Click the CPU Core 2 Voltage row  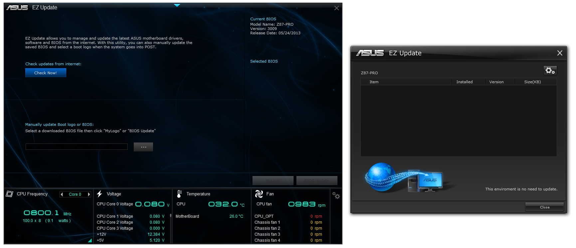[x=131, y=222]
